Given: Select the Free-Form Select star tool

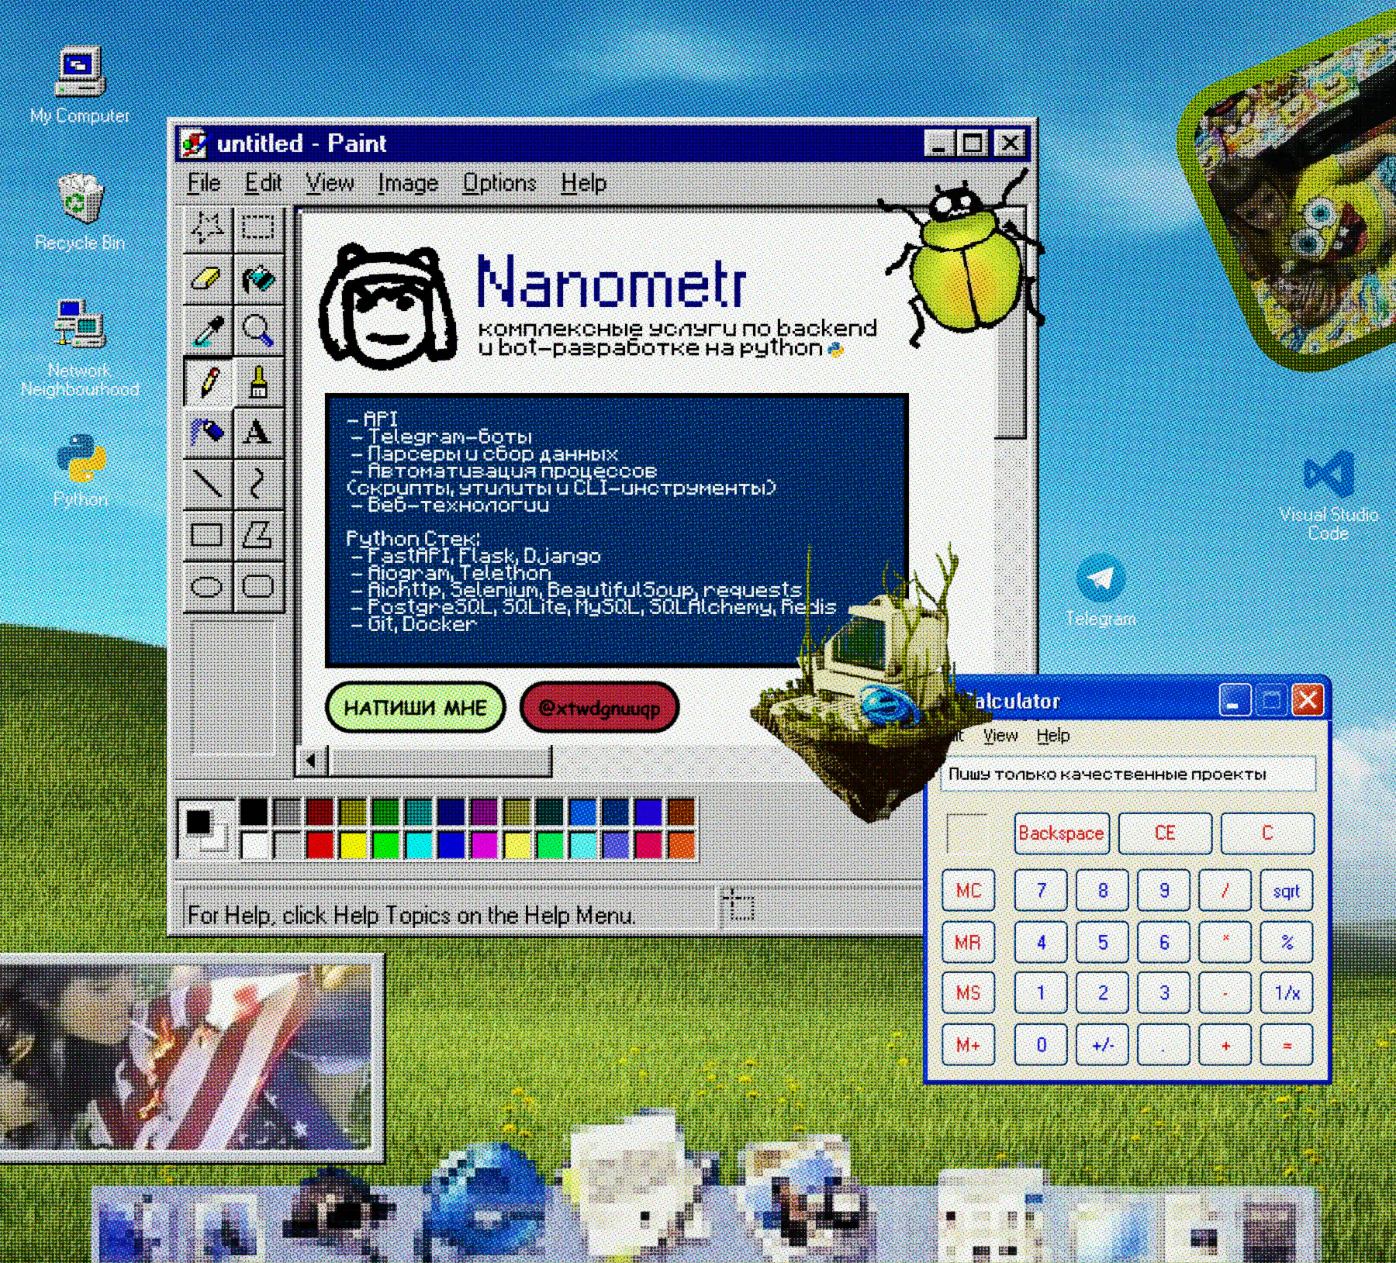Looking at the screenshot, I should click(x=207, y=227).
